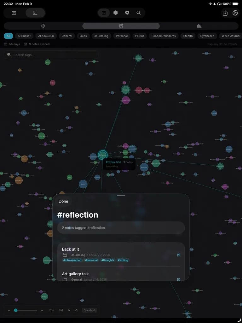Filter by Ideas folder chip
242x323 pixels.
pos(83,36)
